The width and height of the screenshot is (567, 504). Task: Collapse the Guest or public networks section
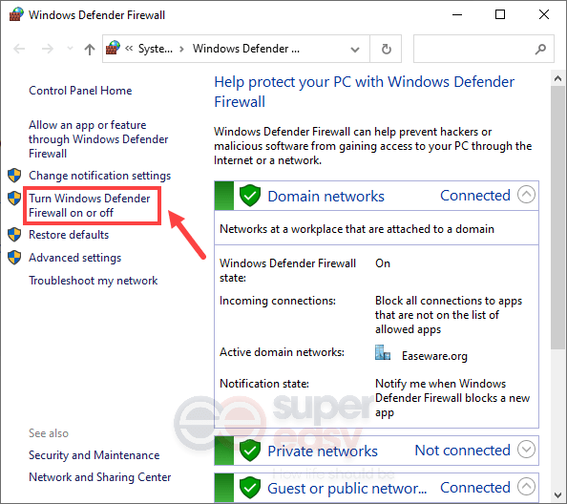[x=526, y=486]
